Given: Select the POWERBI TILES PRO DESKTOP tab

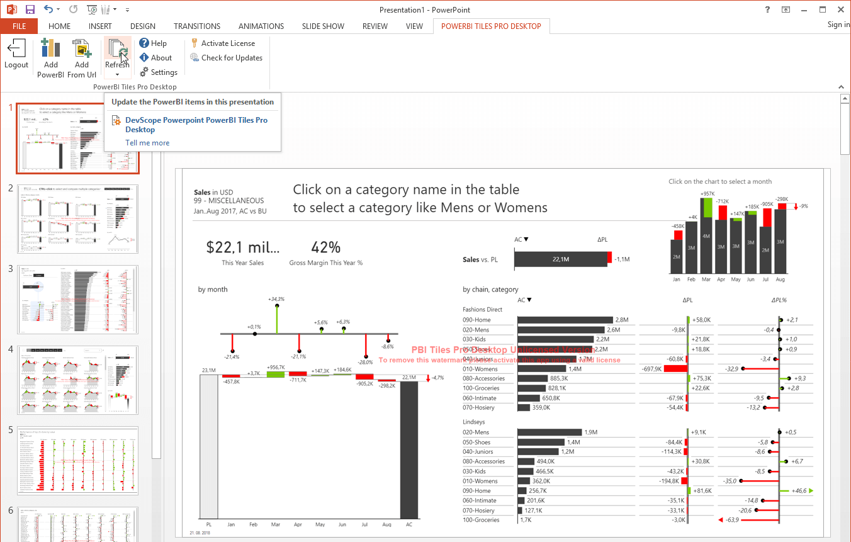Looking at the screenshot, I should click(x=491, y=26).
